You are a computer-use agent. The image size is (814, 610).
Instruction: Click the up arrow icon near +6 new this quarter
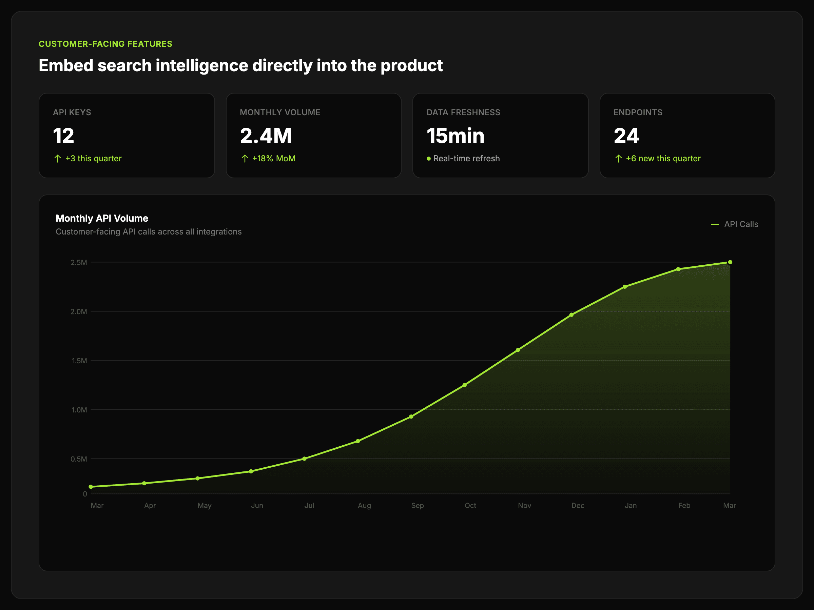(618, 159)
